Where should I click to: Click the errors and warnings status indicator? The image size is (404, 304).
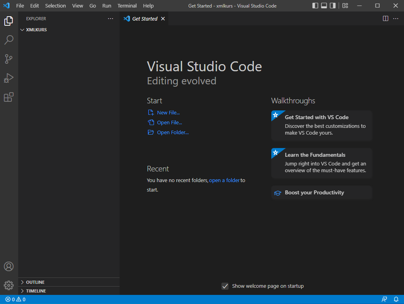15,299
